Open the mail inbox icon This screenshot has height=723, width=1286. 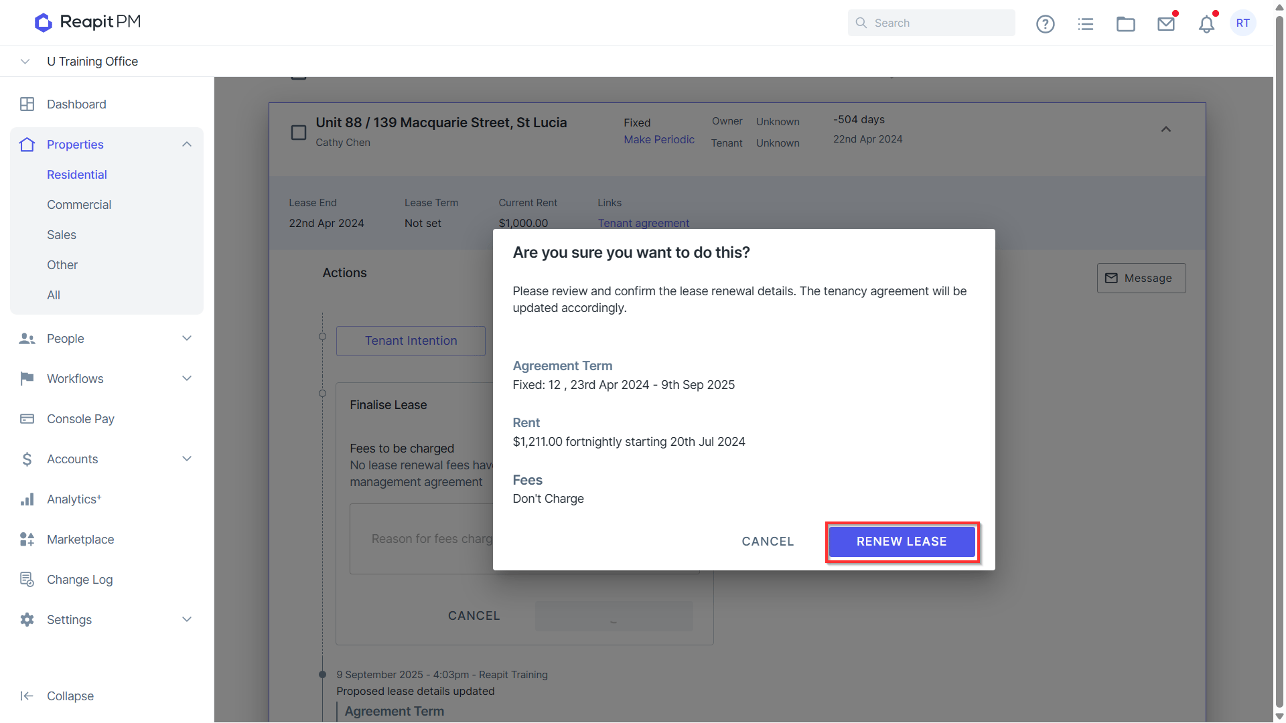coord(1166,23)
